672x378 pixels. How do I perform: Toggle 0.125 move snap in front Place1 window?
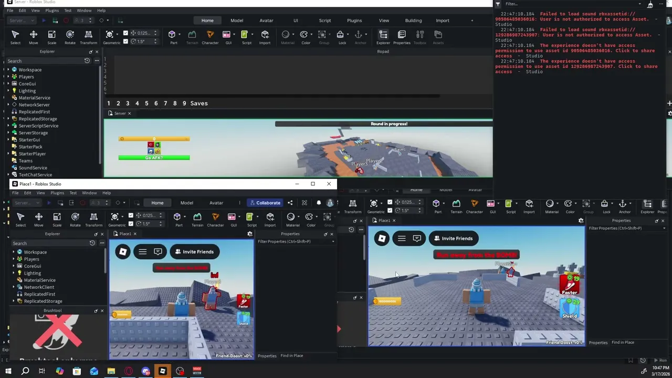131,215
